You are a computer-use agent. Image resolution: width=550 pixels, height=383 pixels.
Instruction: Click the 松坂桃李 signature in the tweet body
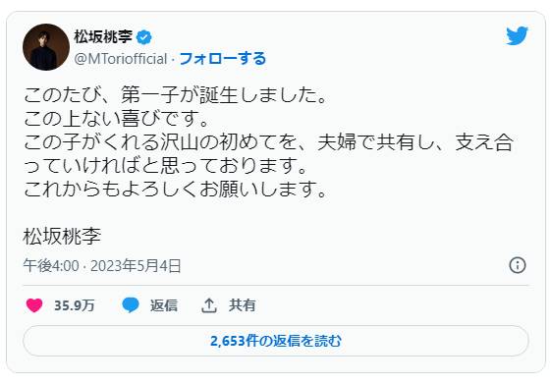tap(62, 237)
